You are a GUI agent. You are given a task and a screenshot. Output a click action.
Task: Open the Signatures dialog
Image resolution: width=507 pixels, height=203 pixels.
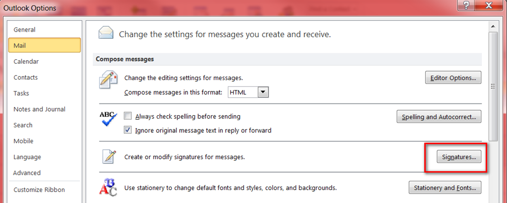point(458,157)
